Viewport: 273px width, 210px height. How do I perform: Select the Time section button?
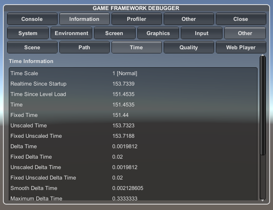136,47
